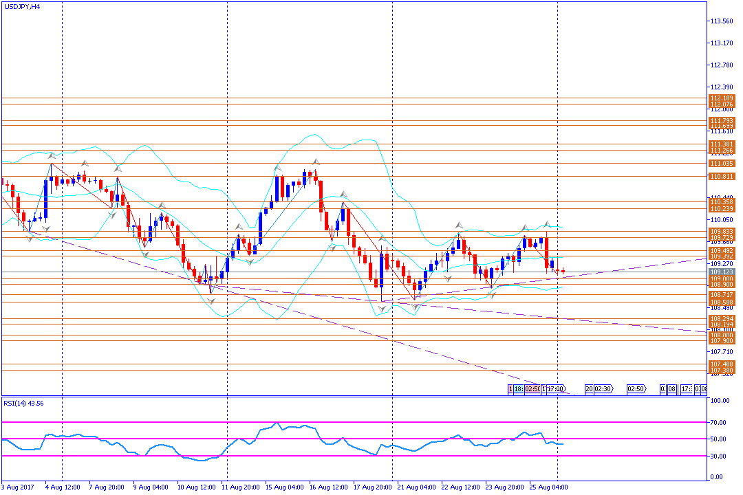Click the 15 Aug 04:00 time label
743x495 pixels.
285,487
